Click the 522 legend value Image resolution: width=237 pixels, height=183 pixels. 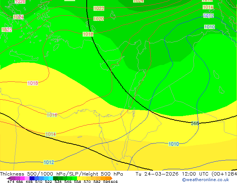coord(48,182)
